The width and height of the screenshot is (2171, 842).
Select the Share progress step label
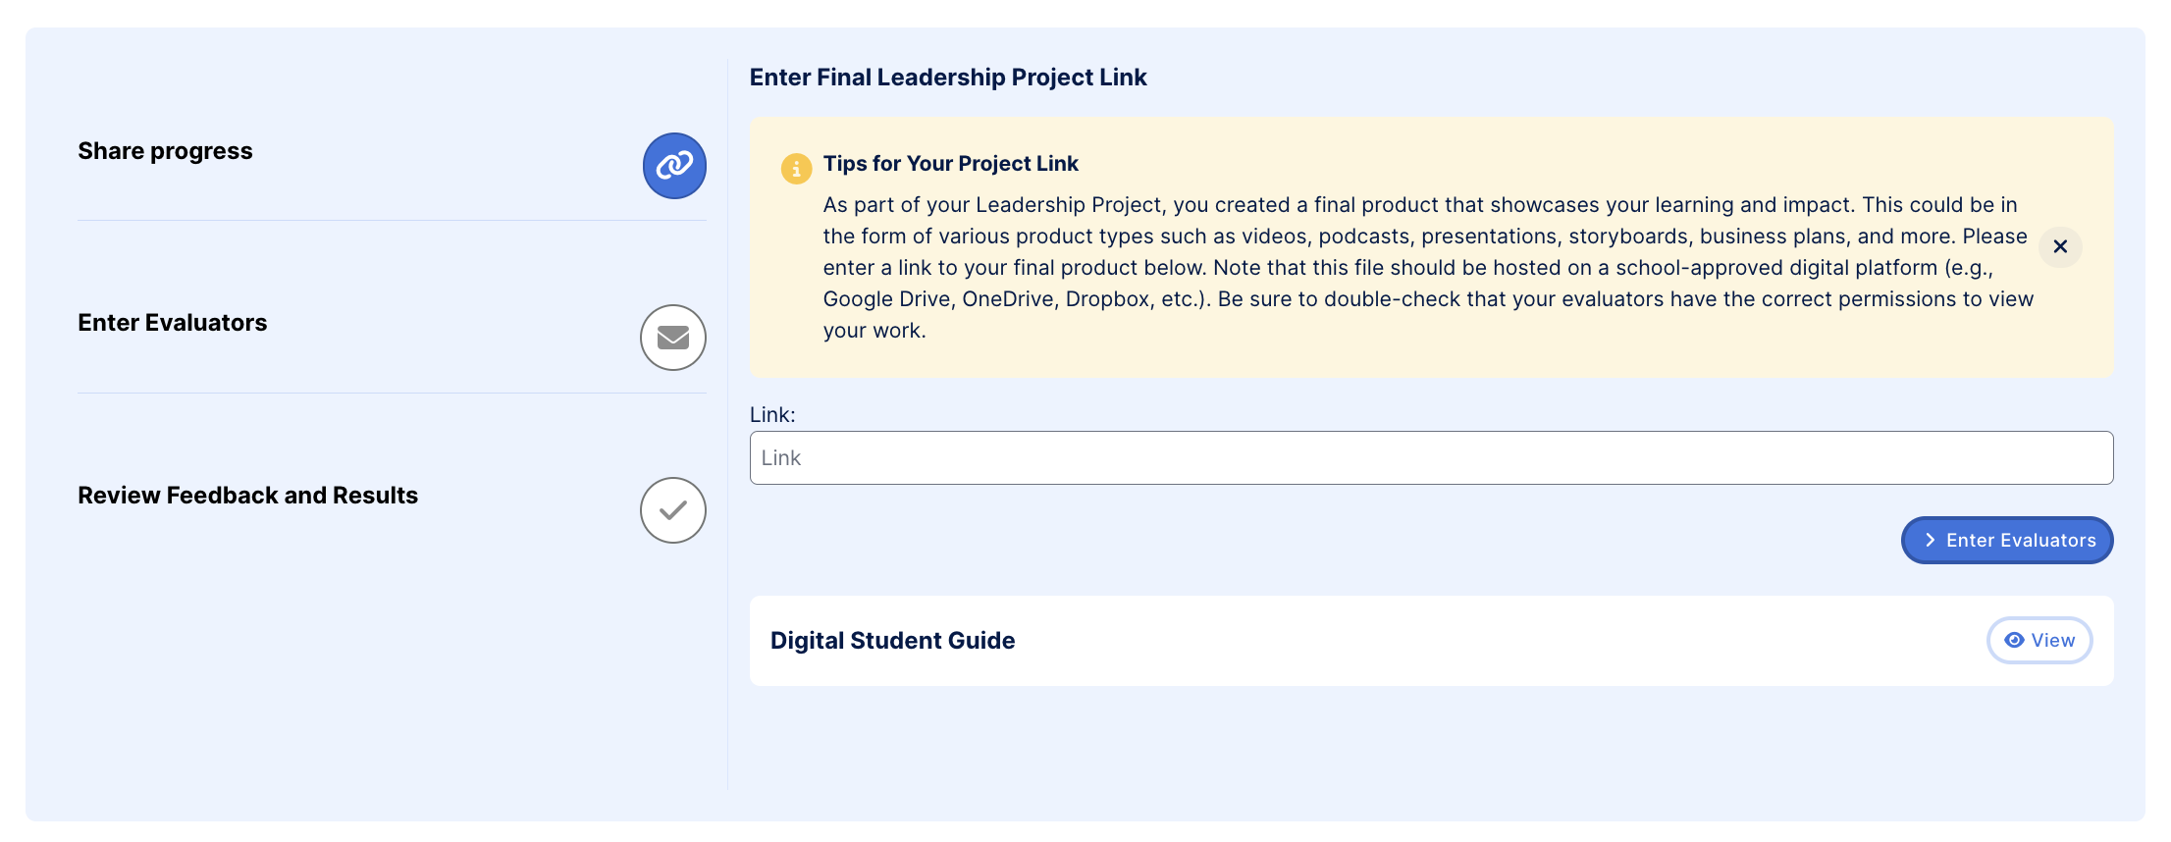[165, 151]
